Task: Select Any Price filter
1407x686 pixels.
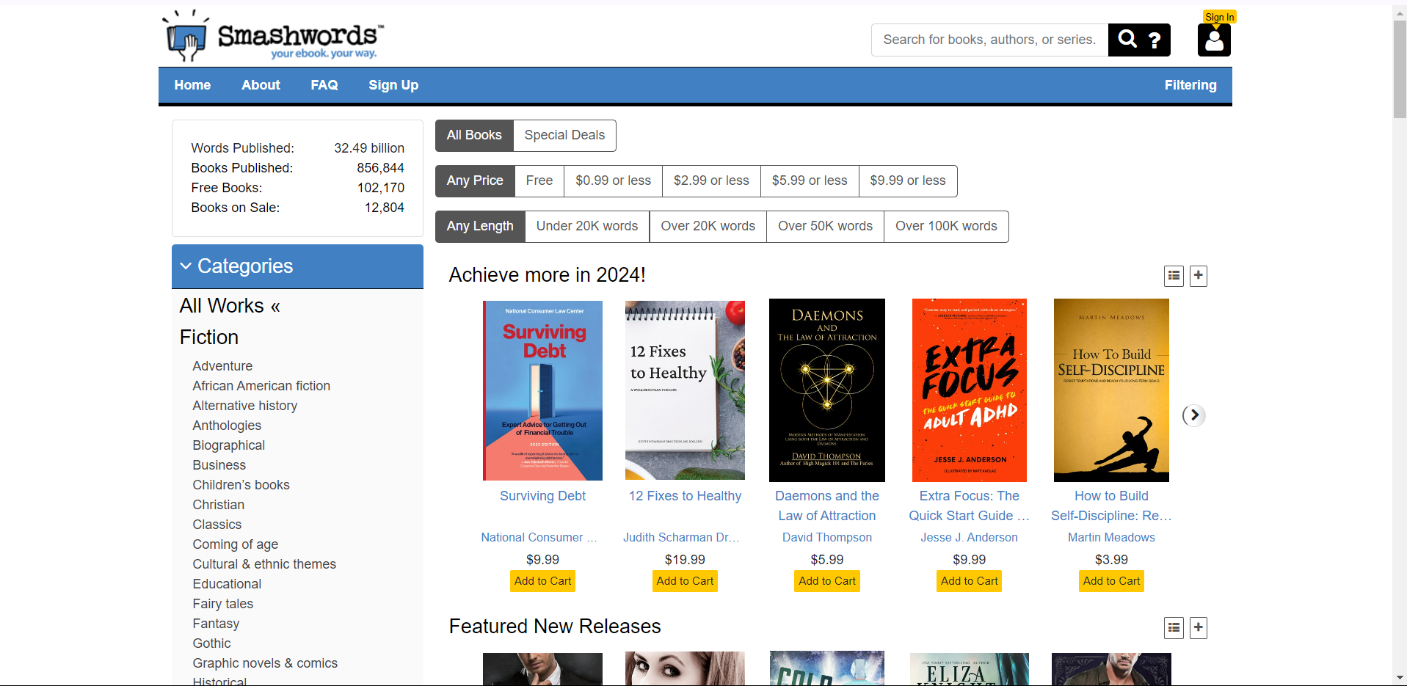Action: [x=475, y=181]
